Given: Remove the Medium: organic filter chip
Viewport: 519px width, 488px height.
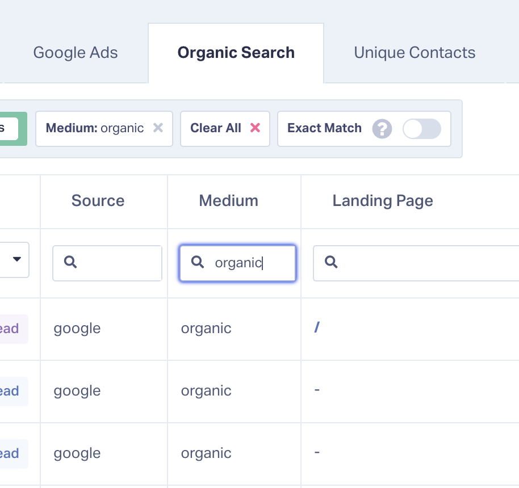Looking at the screenshot, I should [x=157, y=128].
